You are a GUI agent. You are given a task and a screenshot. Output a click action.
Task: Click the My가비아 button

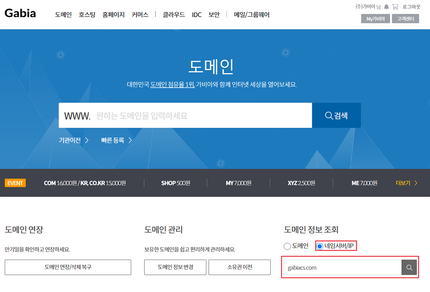(375, 19)
